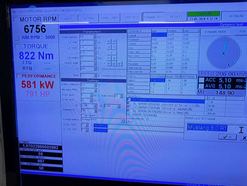Check the Air square option
This screenshot has width=247, height=186.
tap(83, 115)
